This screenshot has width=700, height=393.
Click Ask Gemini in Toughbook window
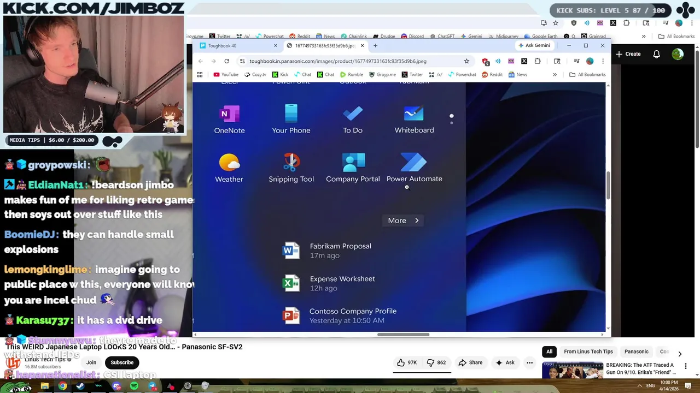coord(534,46)
